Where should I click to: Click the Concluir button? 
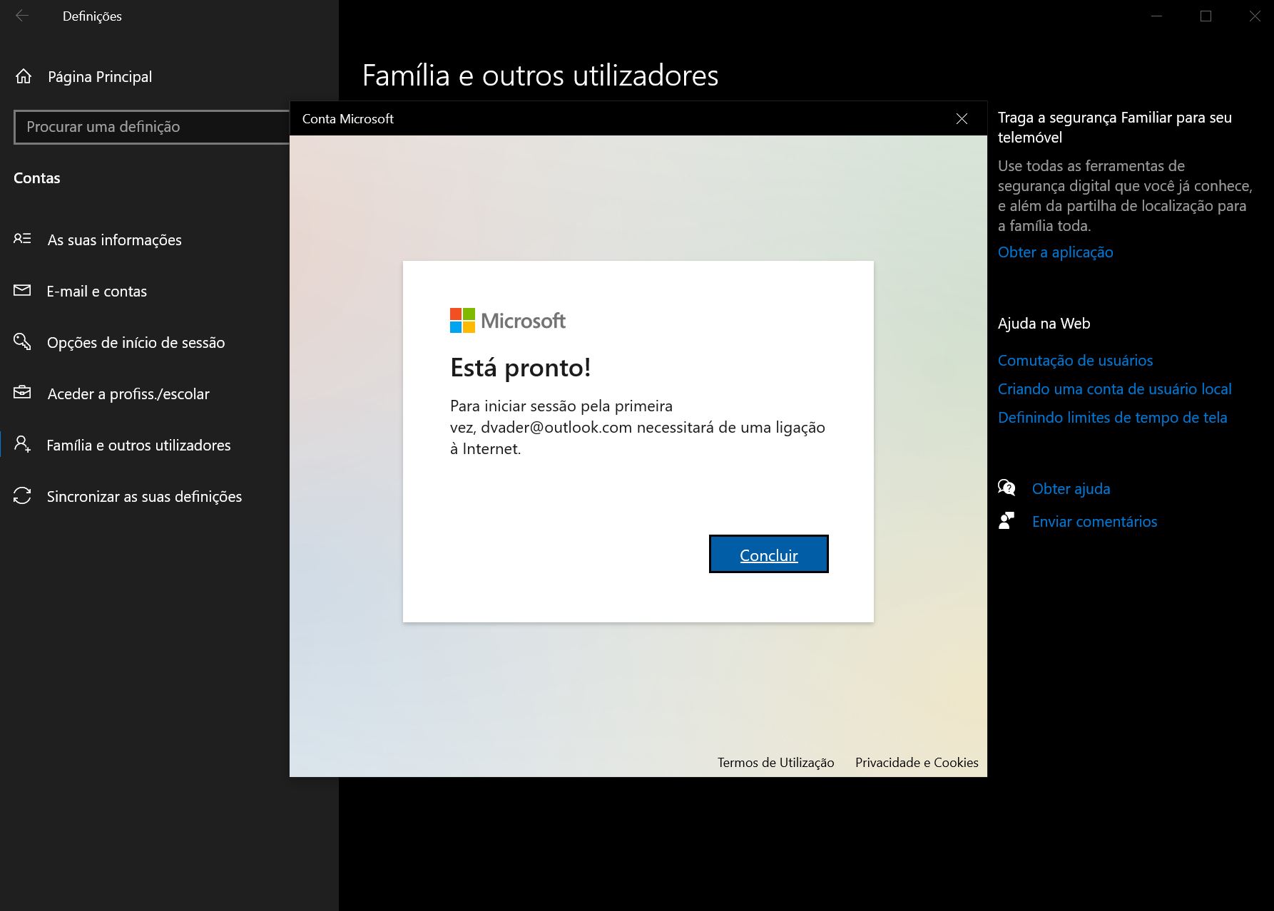pos(768,554)
